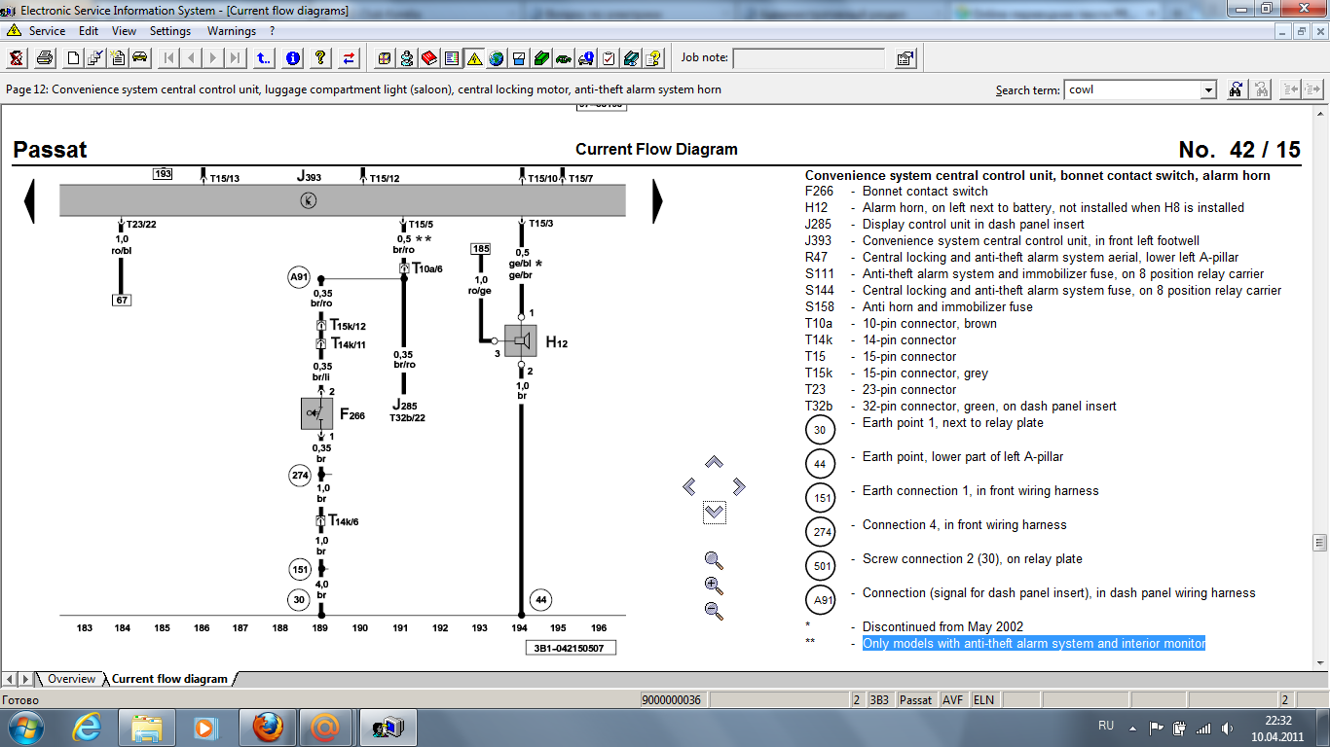Click the blue up-level 't..' icon

[x=264, y=58]
